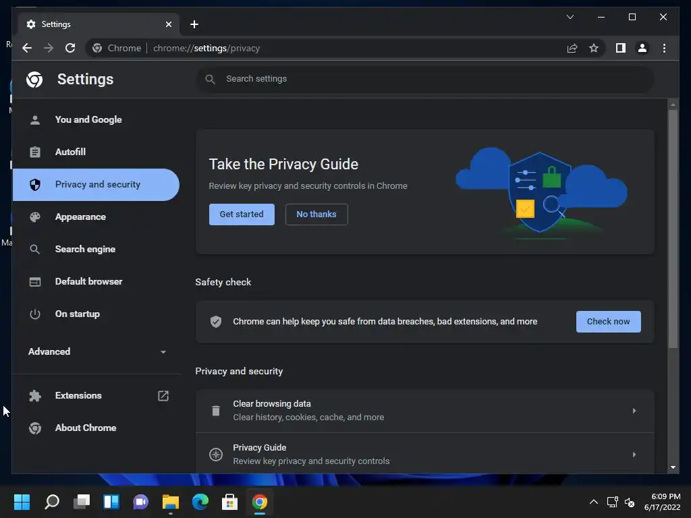Open the Privacy Guide row

(425, 454)
